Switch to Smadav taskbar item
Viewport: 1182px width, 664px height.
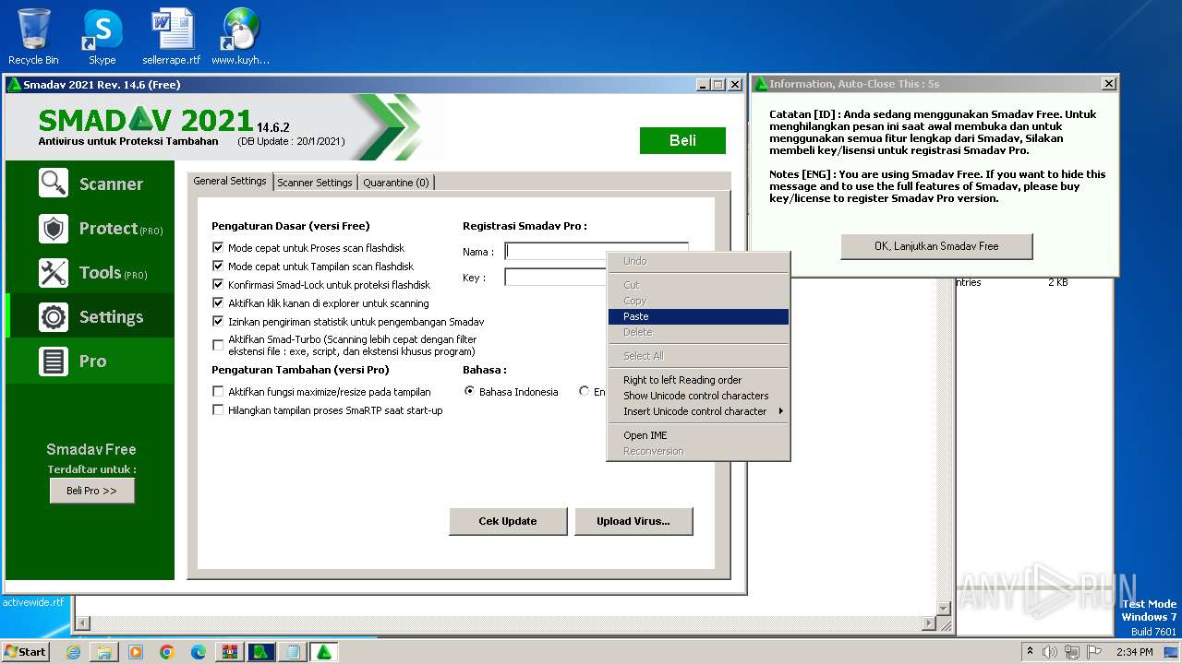(324, 652)
